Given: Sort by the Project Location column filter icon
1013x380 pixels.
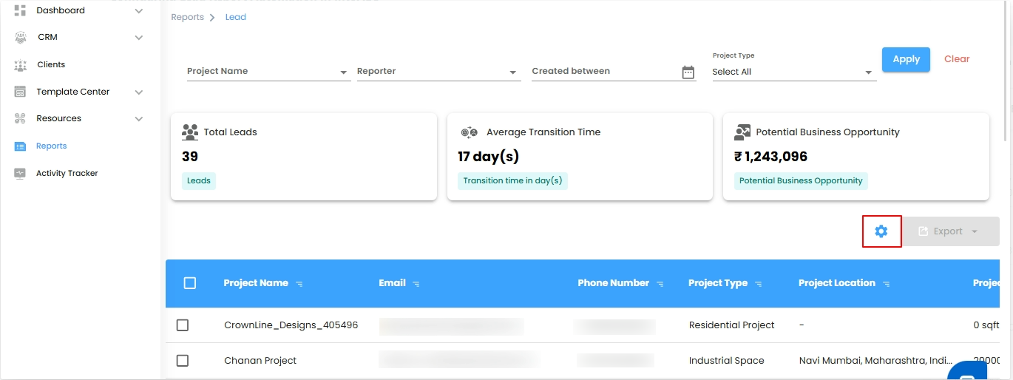Looking at the screenshot, I should (887, 284).
